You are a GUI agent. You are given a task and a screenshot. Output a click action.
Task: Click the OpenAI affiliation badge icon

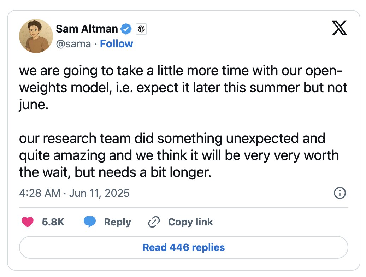click(x=141, y=29)
